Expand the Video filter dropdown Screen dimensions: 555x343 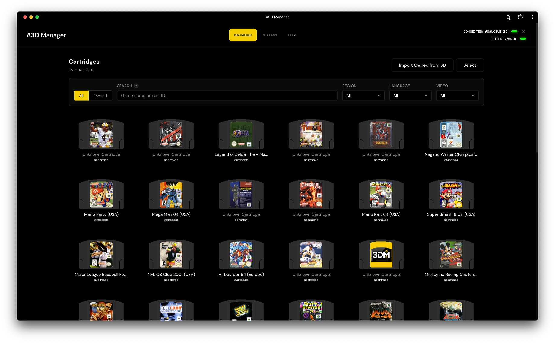(x=457, y=96)
